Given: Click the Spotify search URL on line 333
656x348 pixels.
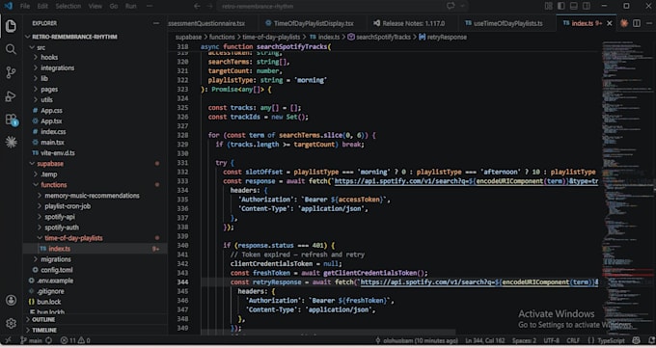Looking at the screenshot, I should pyautogui.click(x=467, y=181).
